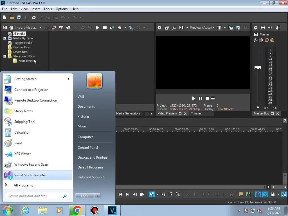Select the Zoom Edit Tool on timeline
Image resolution: width=288 pixels, height=216 pixels.
tap(178, 194)
